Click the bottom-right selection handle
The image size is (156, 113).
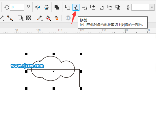81,88
